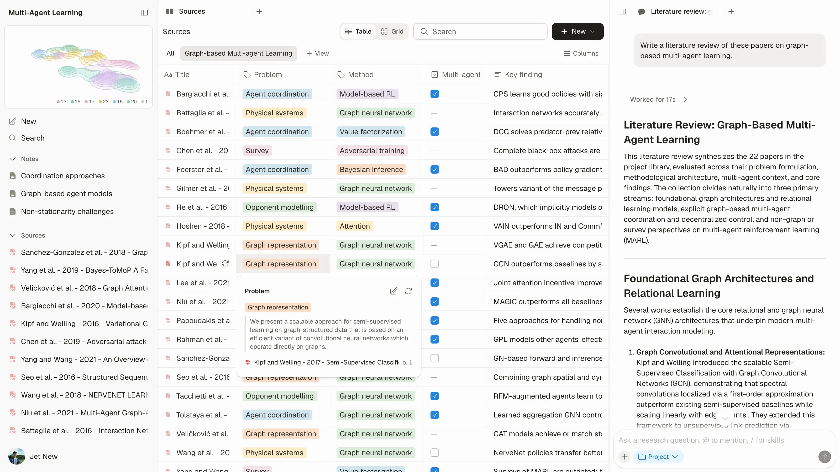Screen dimensions: 840x472
Task: Click the cluster map thumbnail
Action: [78, 67]
